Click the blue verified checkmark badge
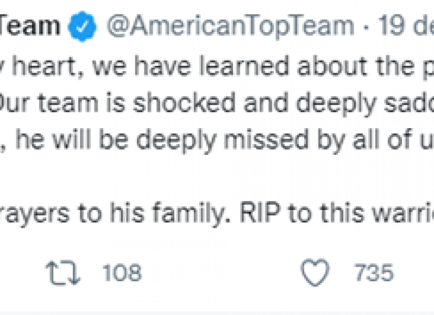Viewport: 434px width, 315px height. (x=82, y=26)
